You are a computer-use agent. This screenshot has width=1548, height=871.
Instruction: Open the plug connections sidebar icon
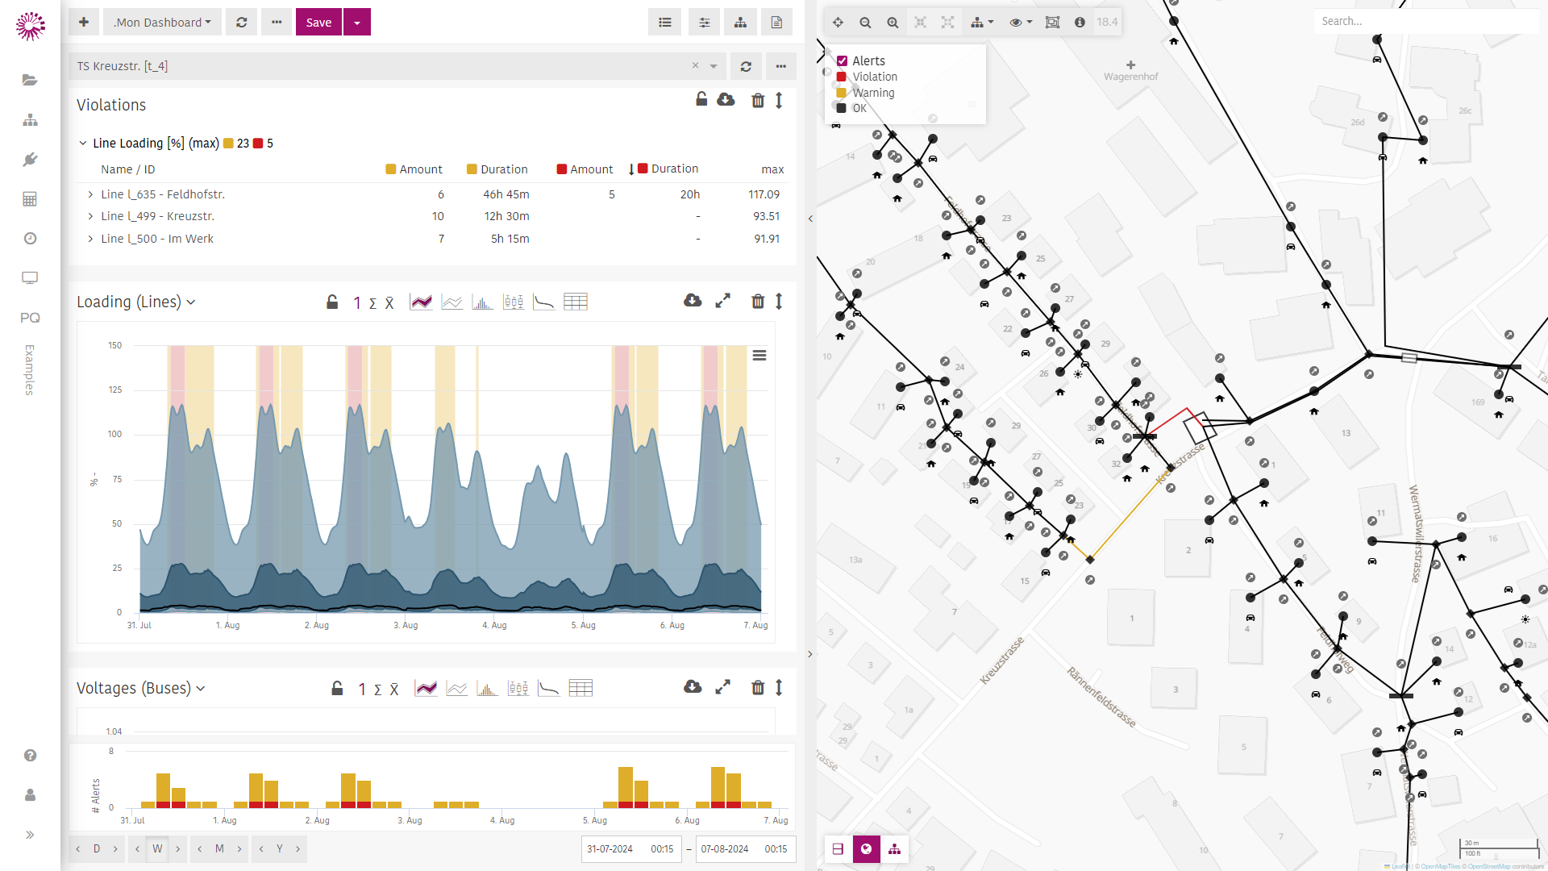tap(30, 160)
